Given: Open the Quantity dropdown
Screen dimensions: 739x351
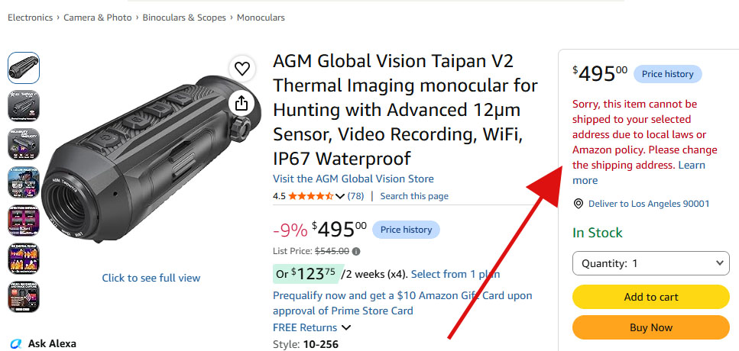Looking at the screenshot, I should (651, 263).
